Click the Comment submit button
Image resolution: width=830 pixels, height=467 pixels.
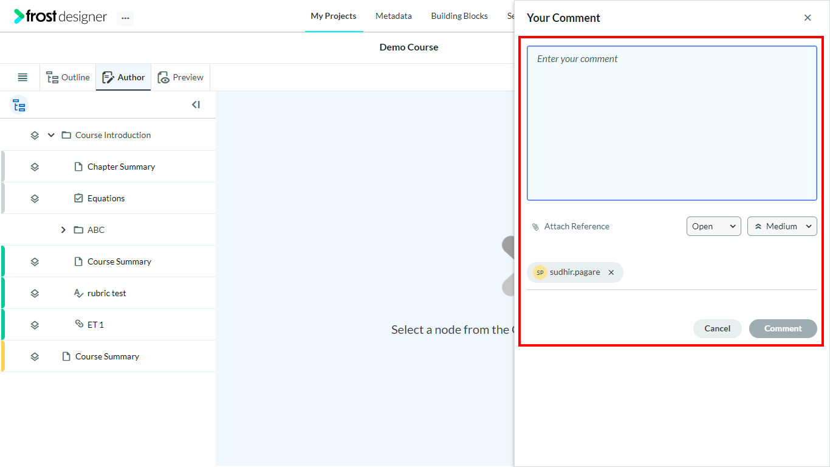pos(783,328)
